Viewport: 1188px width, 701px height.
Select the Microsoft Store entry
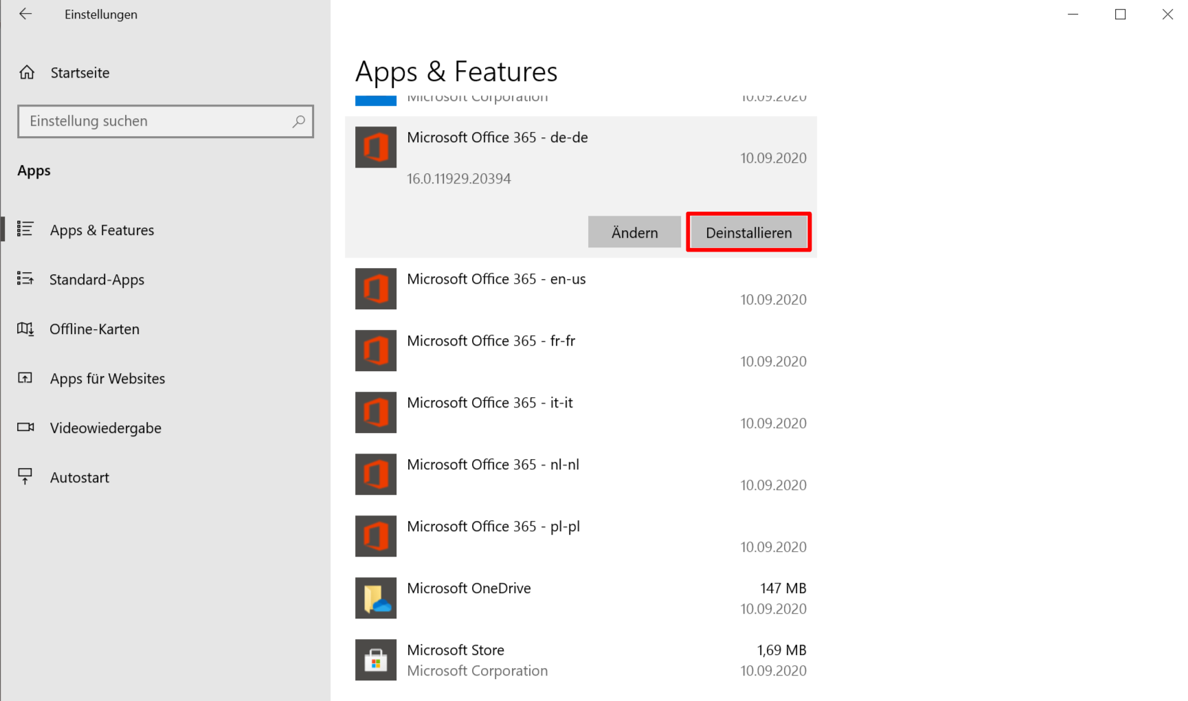tap(581, 660)
